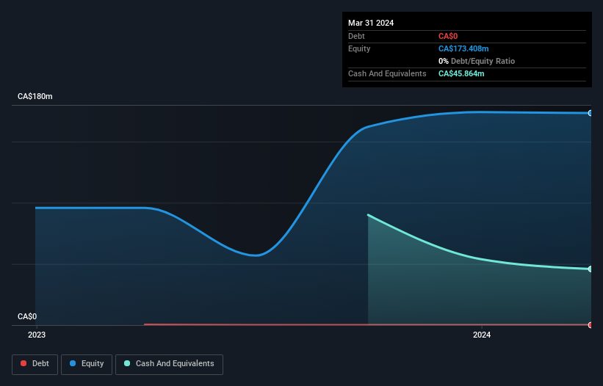The height and width of the screenshot is (386, 603).
Task: Click the Debt row label in the tooltip
Action: click(x=356, y=37)
